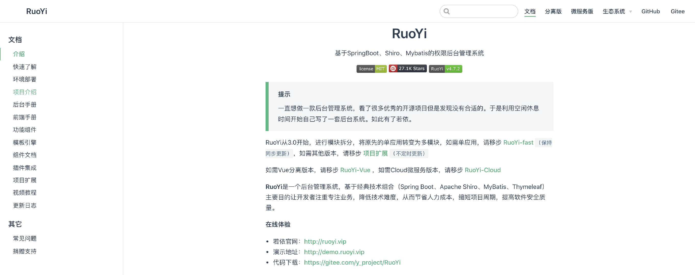Click the Gitee 27.1K Stars badge
Screen dimensions: 695x275
click(408, 68)
